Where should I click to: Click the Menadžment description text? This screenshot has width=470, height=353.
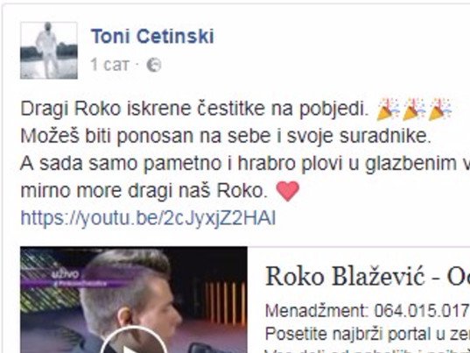click(x=368, y=311)
